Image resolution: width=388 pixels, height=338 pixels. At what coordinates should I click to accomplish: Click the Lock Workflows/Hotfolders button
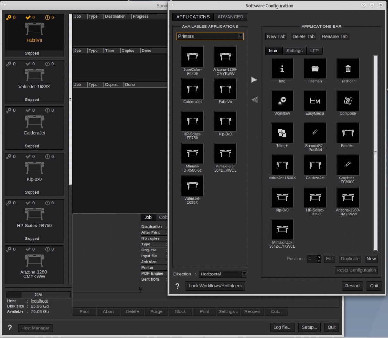(x=215, y=286)
